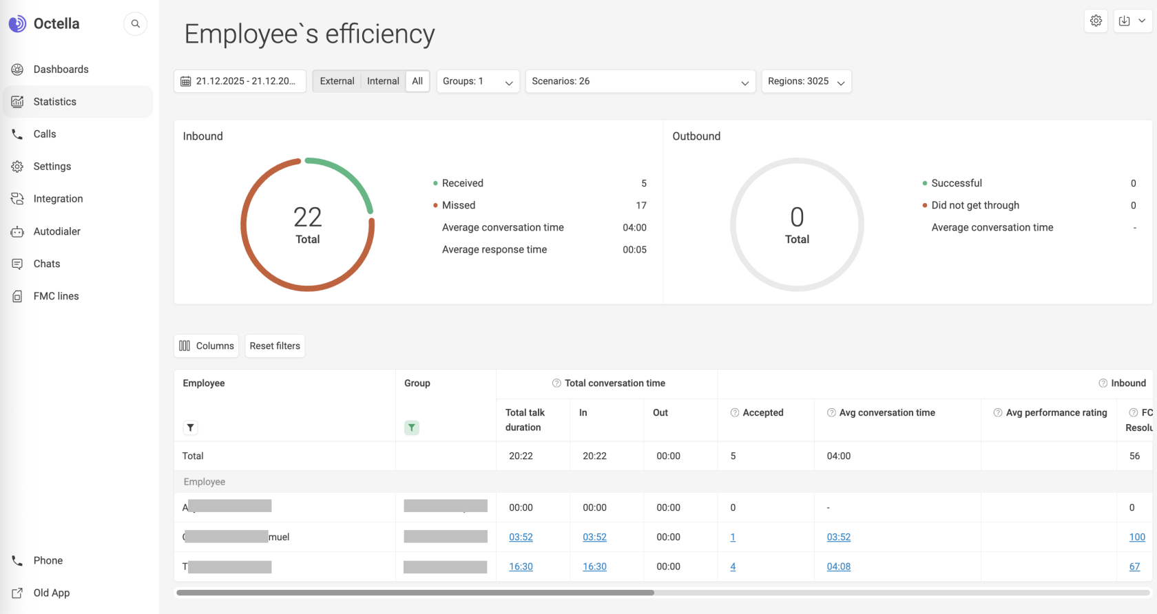Select the All call type toggle
1157x614 pixels.
(417, 81)
